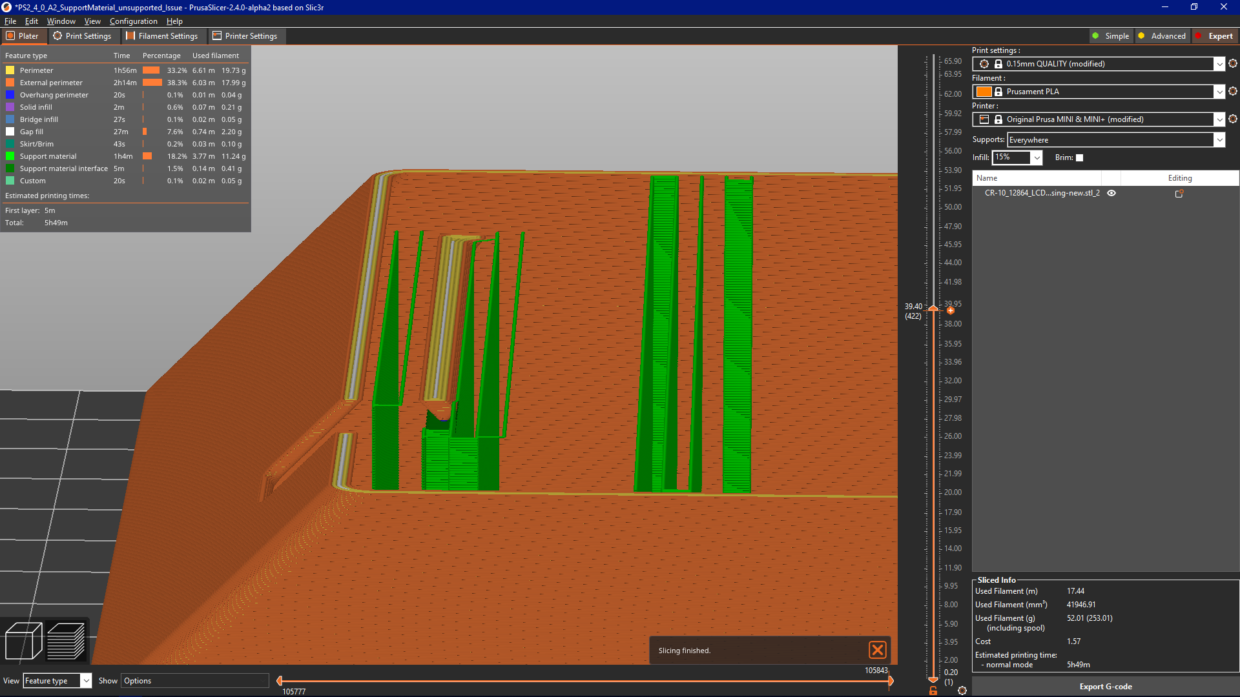Dismiss the Slicing finished notification
This screenshot has height=697, width=1240.
(x=877, y=650)
